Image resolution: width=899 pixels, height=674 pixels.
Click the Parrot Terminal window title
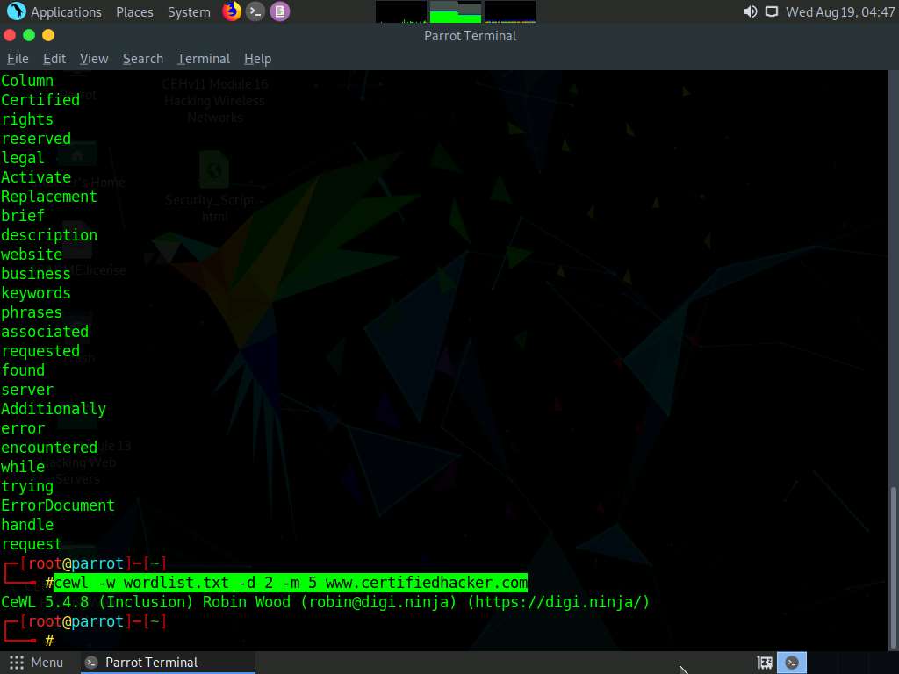pyautogui.click(x=471, y=35)
